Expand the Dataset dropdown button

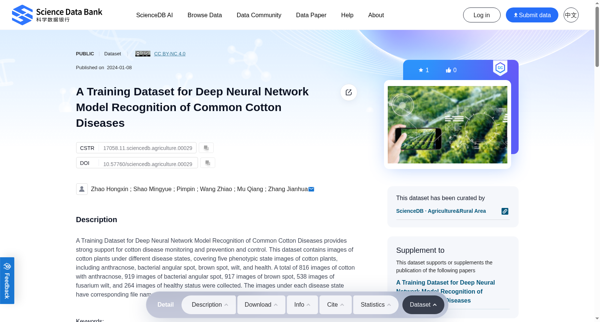(x=423, y=305)
